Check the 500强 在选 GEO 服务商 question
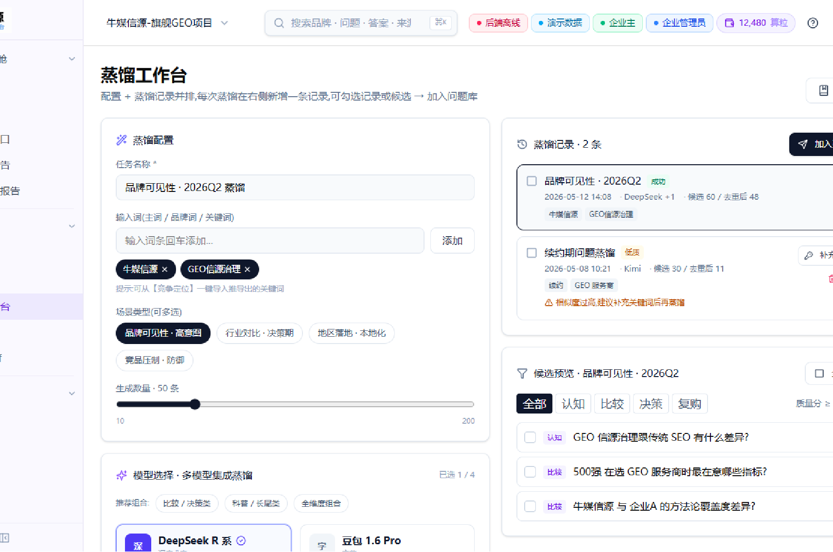The height and width of the screenshot is (552, 833). [530, 472]
